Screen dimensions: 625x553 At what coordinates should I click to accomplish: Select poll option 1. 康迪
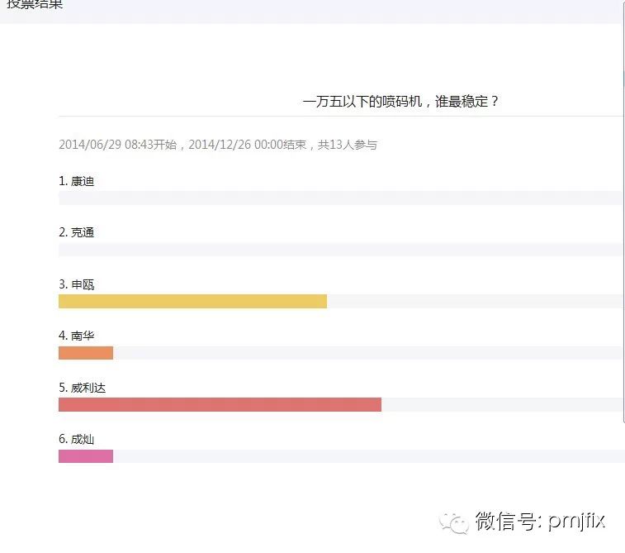[77, 181]
